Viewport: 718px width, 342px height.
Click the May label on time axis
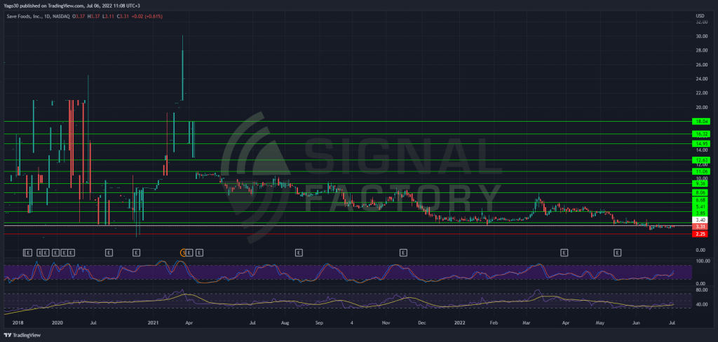600,323
